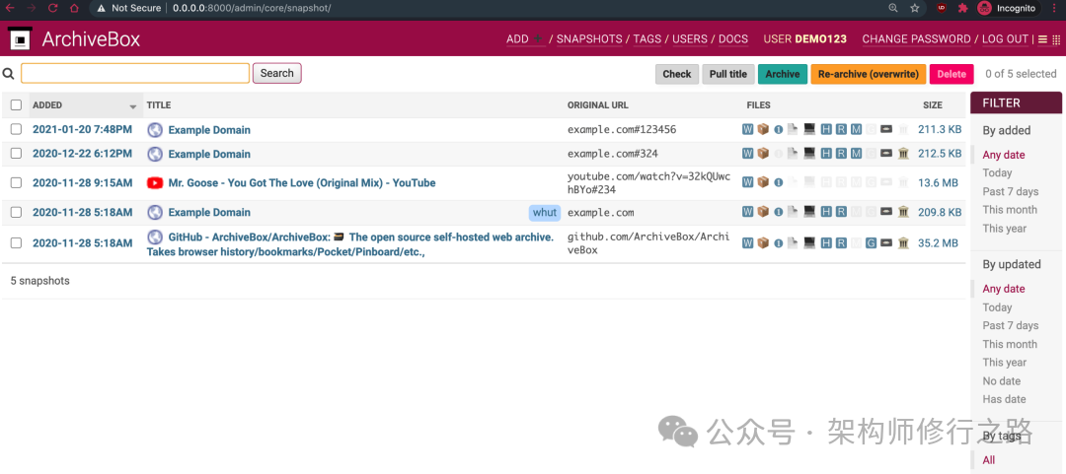Viewport: 1066px width, 474px height.
Task: Filter By added: Today
Action: [x=997, y=173]
